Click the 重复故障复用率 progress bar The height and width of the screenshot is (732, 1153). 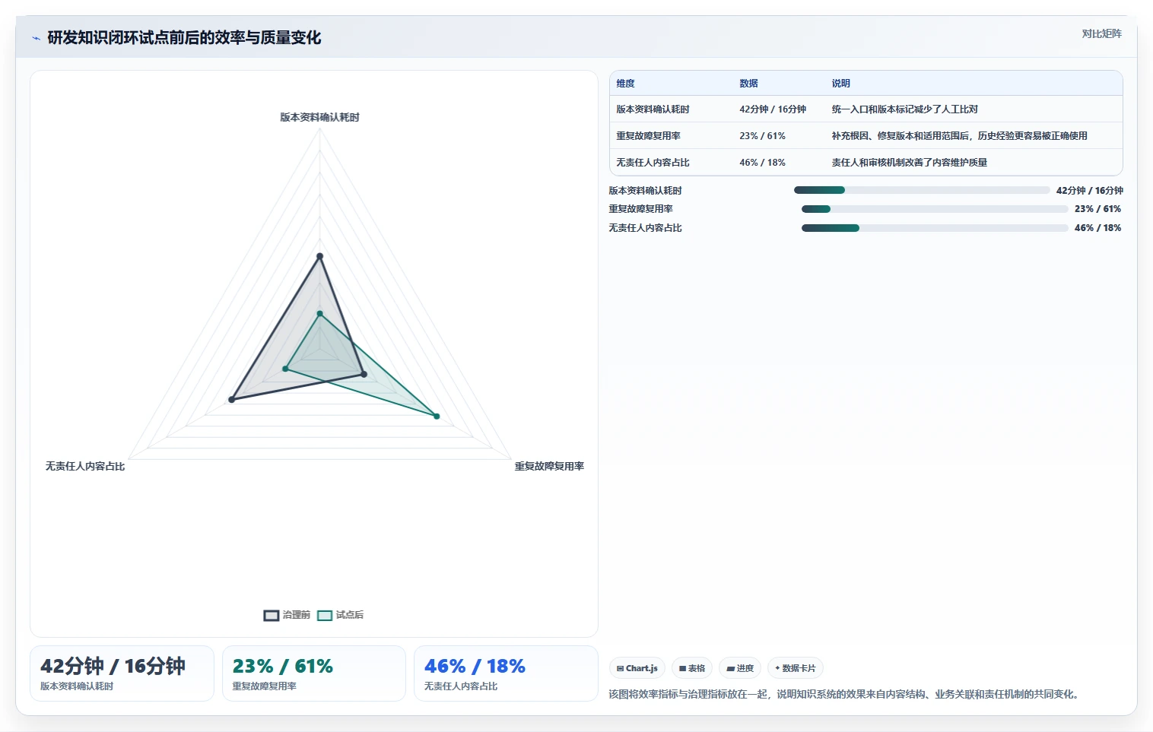935,209
